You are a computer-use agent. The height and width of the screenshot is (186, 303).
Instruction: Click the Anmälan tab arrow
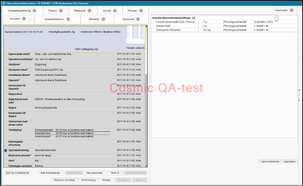tap(24, 19)
